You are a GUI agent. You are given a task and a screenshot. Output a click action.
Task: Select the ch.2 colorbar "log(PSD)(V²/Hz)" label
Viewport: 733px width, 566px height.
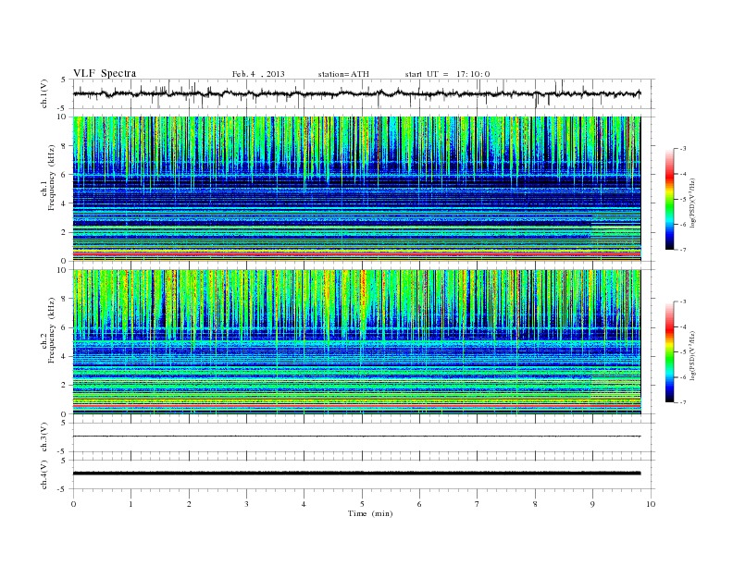point(693,355)
